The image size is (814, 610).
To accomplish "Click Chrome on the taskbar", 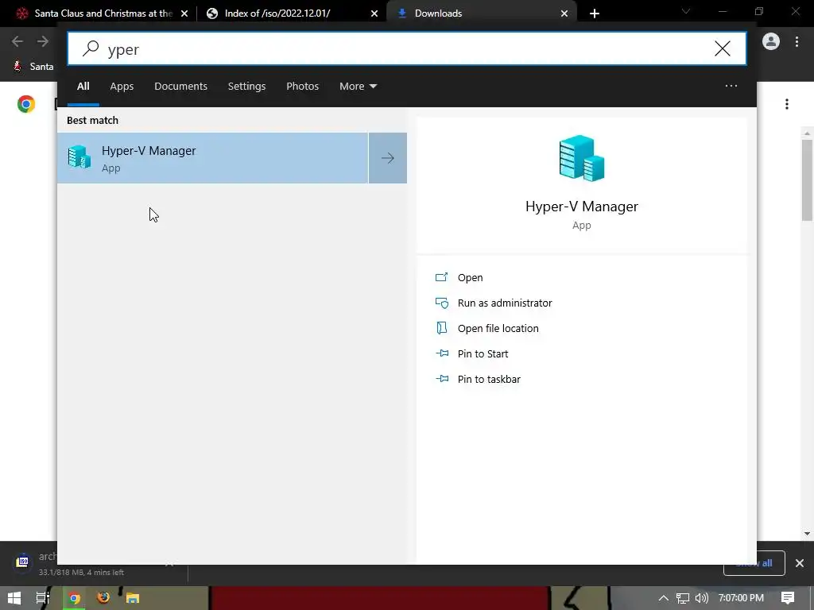I will coord(74,598).
